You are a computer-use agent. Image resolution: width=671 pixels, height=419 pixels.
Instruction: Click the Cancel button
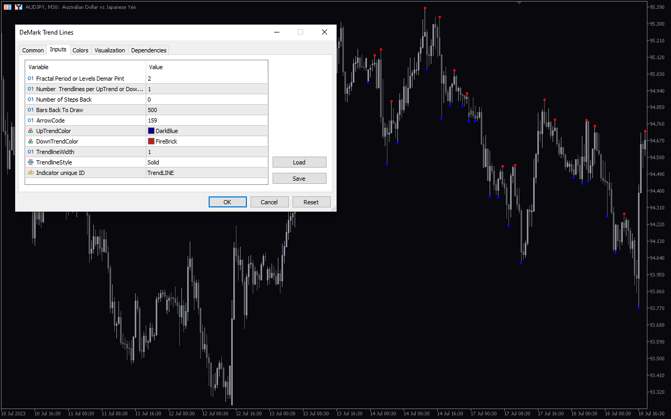click(269, 202)
